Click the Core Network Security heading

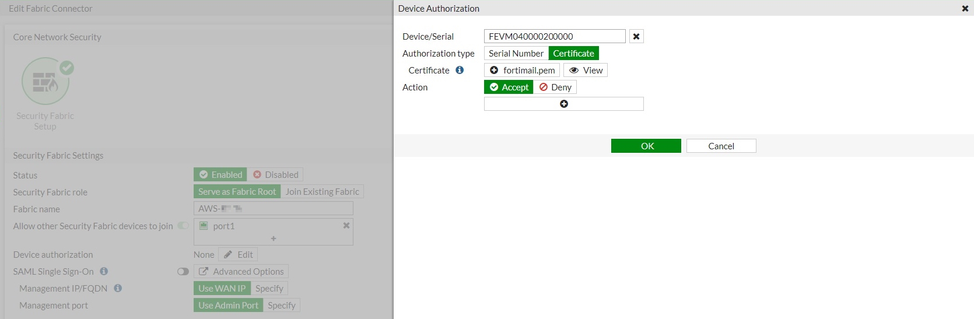coord(57,37)
